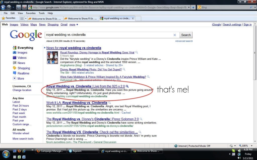
Task: Close the royal wedding vs cinderella tab
Action: 133,18
